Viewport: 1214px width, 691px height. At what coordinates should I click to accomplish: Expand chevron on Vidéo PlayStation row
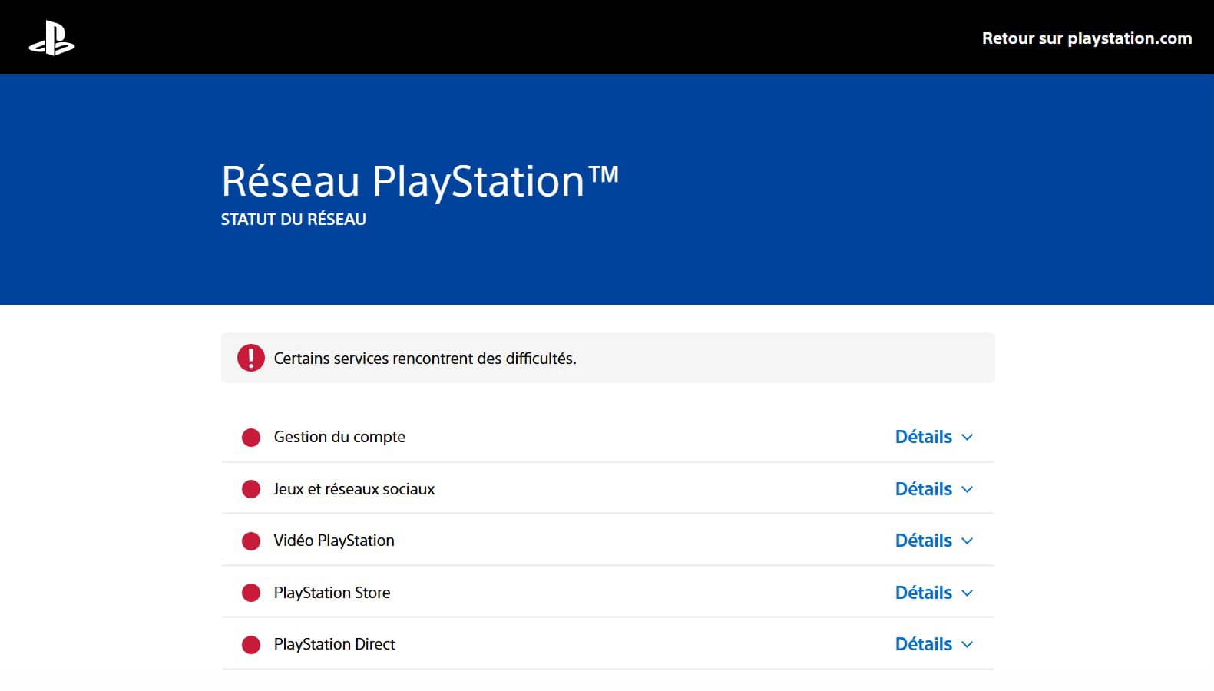[968, 541]
